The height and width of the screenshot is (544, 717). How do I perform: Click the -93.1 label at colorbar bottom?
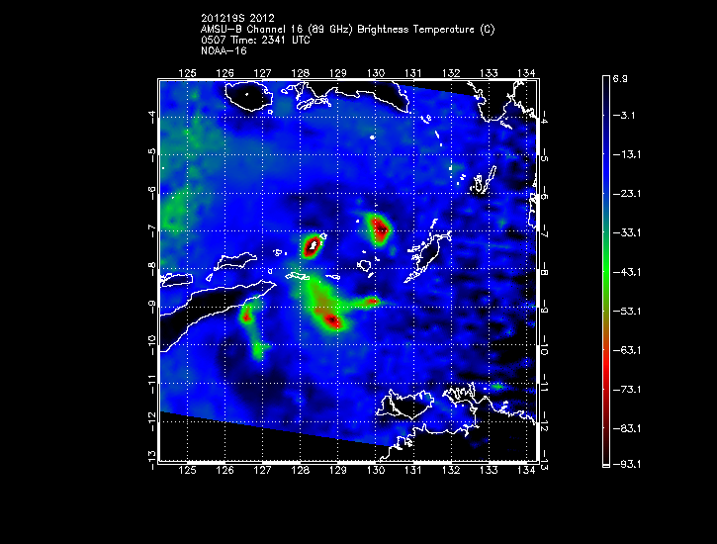point(626,464)
